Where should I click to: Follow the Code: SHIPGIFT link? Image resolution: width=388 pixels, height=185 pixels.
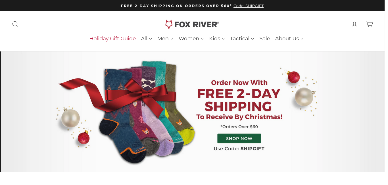249,6
